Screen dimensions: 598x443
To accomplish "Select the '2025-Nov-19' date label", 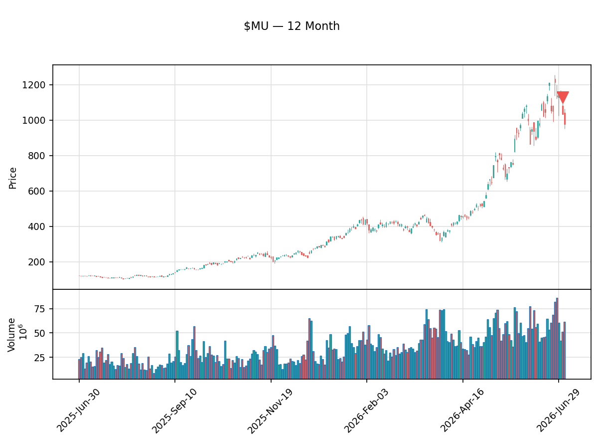I will coord(270,410).
